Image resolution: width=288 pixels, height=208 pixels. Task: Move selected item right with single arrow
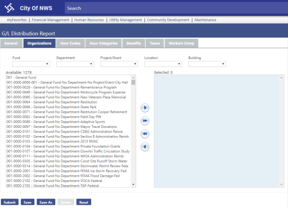(145, 108)
